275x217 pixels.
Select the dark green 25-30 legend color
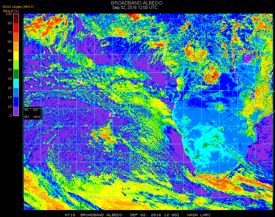(16, 74)
